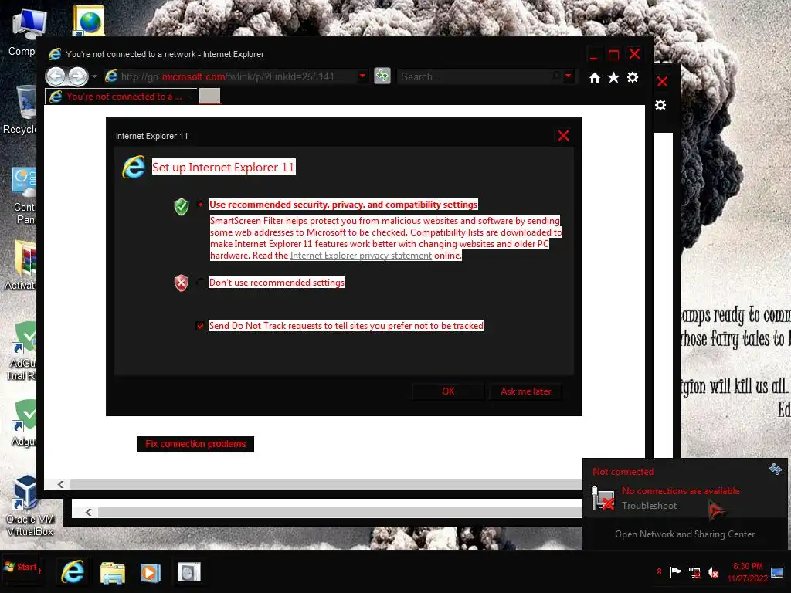791x593 pixels.
Task: Open the AdGuard Trial Reset desktop shortcut
Action: 22,351
